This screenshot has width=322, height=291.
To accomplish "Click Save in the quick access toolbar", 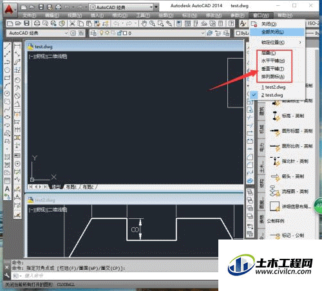I will [41, 7].
